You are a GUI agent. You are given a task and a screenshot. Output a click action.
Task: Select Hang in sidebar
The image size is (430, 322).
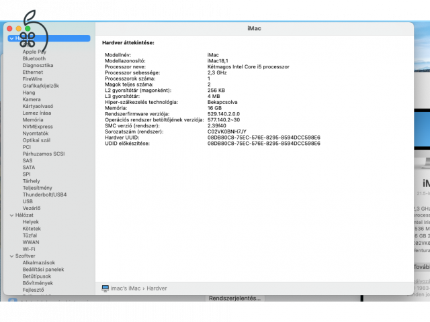click(x=29, y=93)
